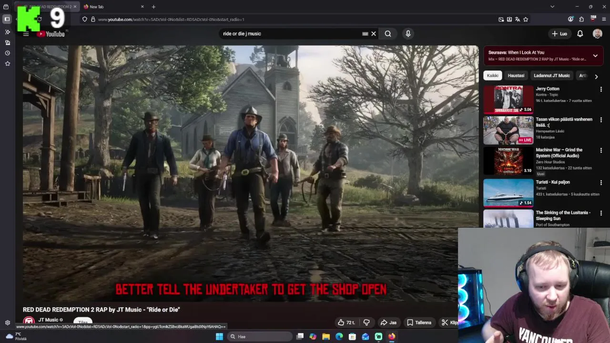Open the Luo create button
The width and height of the screenshot is (610, 343).
tap(559, 34)
